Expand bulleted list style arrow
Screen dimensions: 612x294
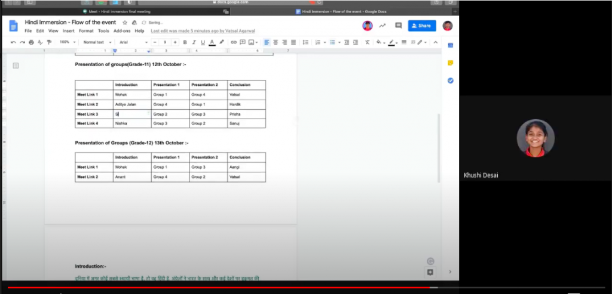pyautogui.click(x=339, y=42)
